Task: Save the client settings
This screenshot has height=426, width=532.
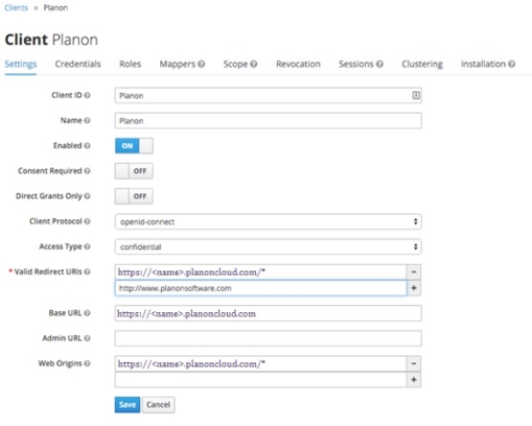Action: coord(127,405)
